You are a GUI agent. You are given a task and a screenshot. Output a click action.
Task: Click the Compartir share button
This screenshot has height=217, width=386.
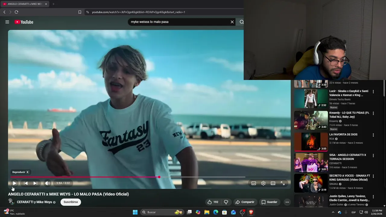245,202
